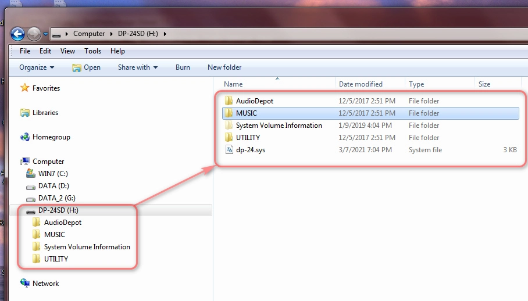Select UTILITY folder in navigation tree
This screenshot has width=528, height=301.
pos(56,259)
